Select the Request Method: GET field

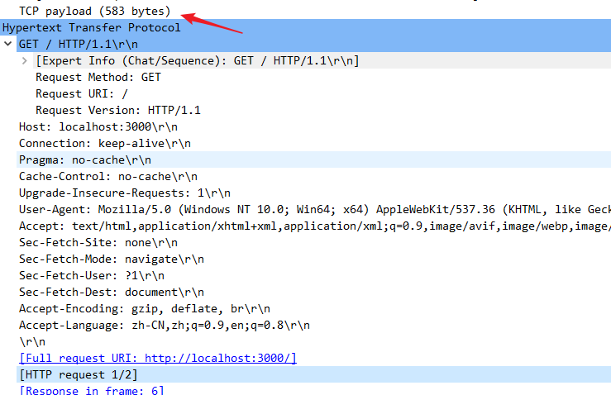coord(98,77)
